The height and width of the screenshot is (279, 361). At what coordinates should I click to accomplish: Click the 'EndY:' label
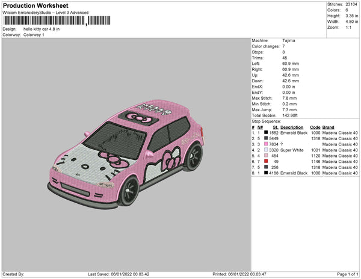click(257, 93)
